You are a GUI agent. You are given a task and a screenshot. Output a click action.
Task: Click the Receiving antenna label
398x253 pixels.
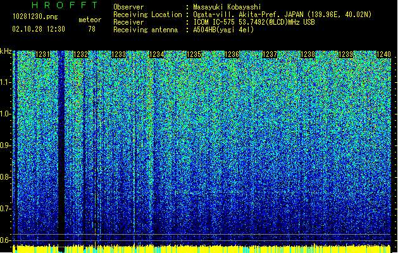[146, 30]
